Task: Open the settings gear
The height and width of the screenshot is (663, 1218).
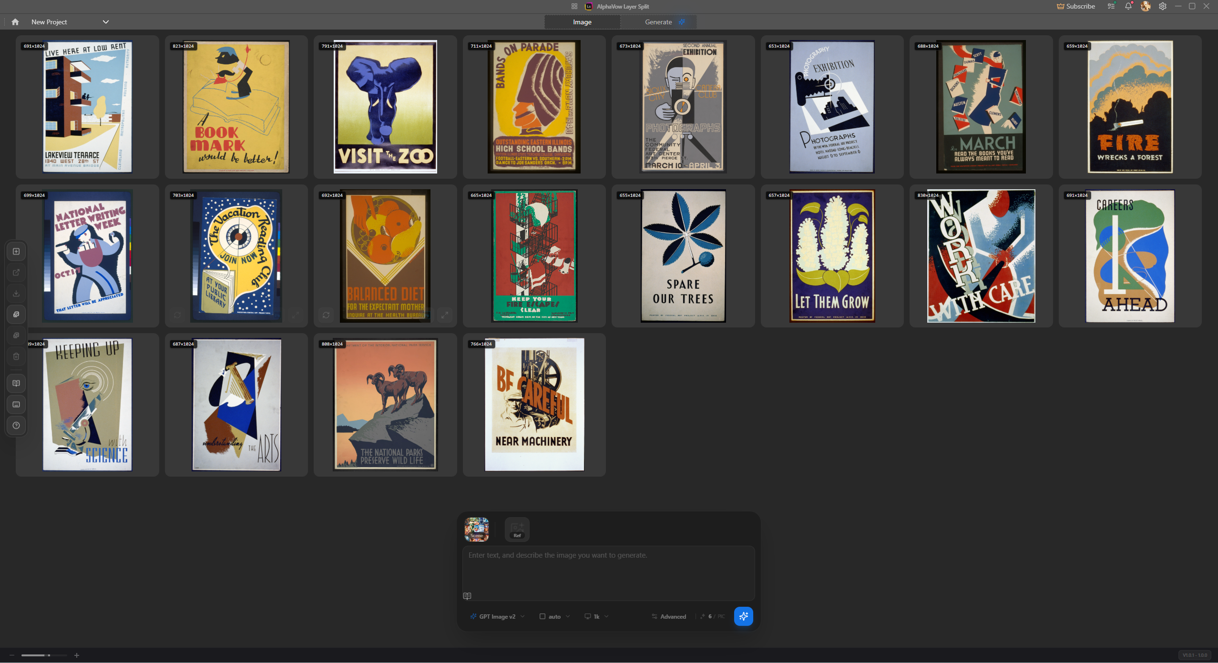Action: pos(1163,6)
